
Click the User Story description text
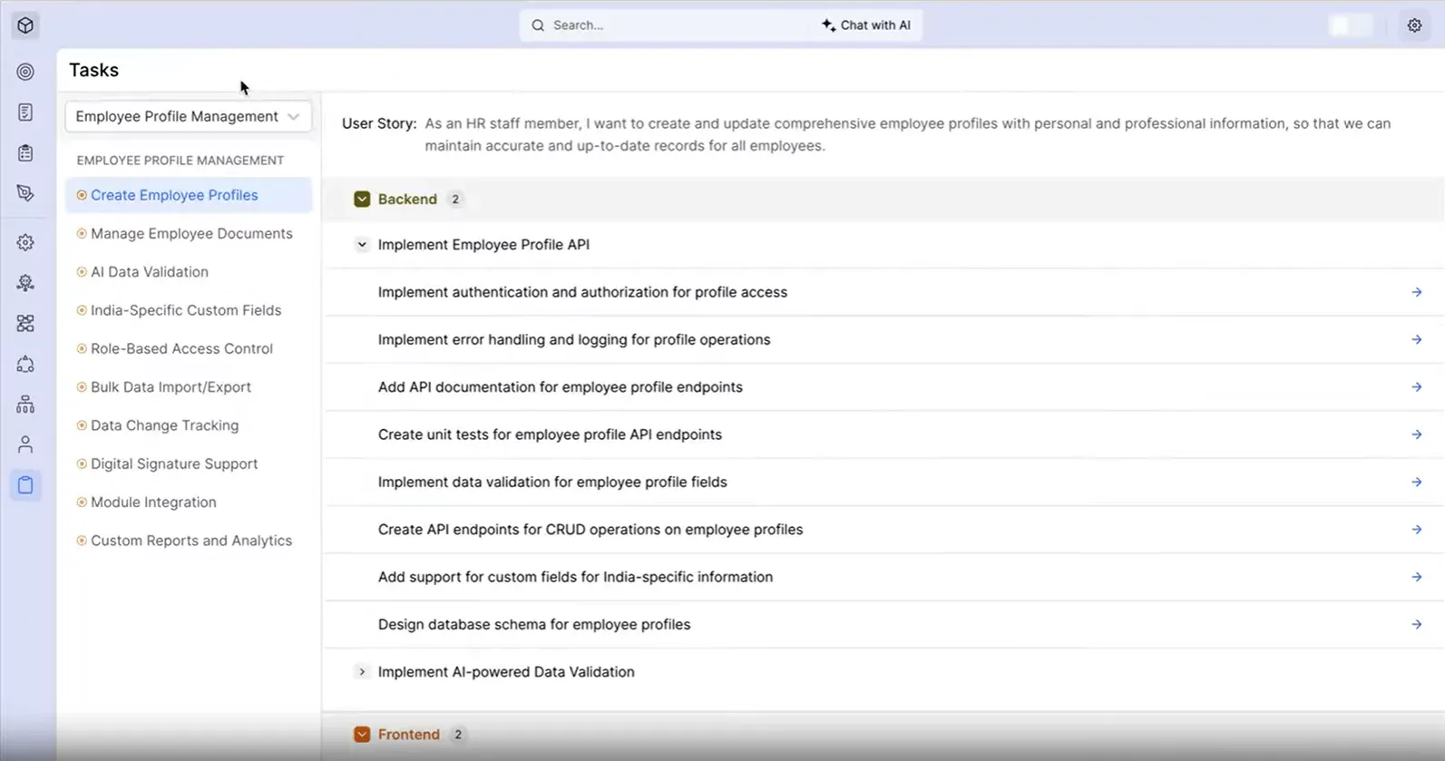click(x=907, y=134)
